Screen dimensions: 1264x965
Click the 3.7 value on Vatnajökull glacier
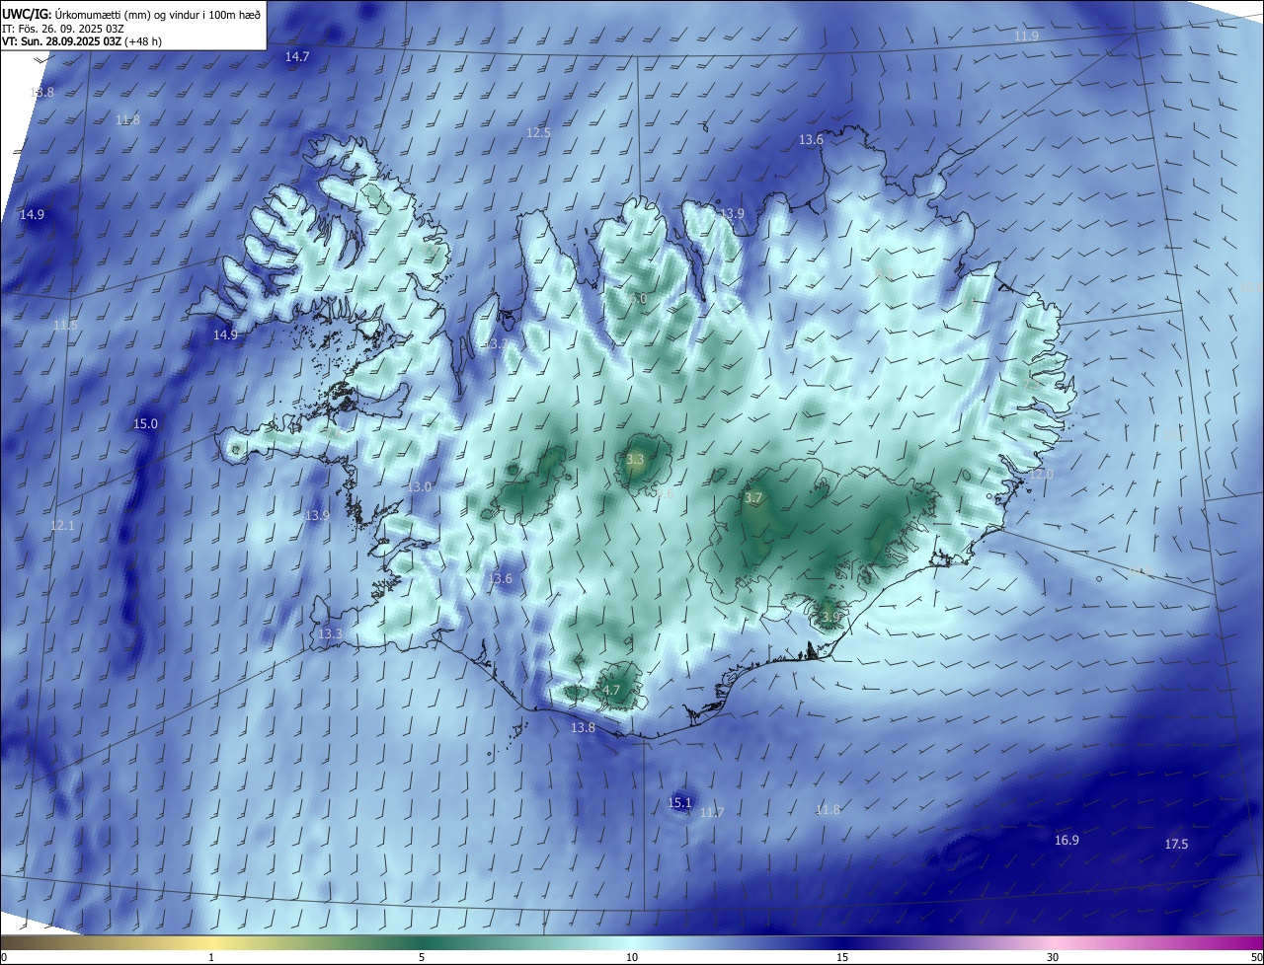753,498
